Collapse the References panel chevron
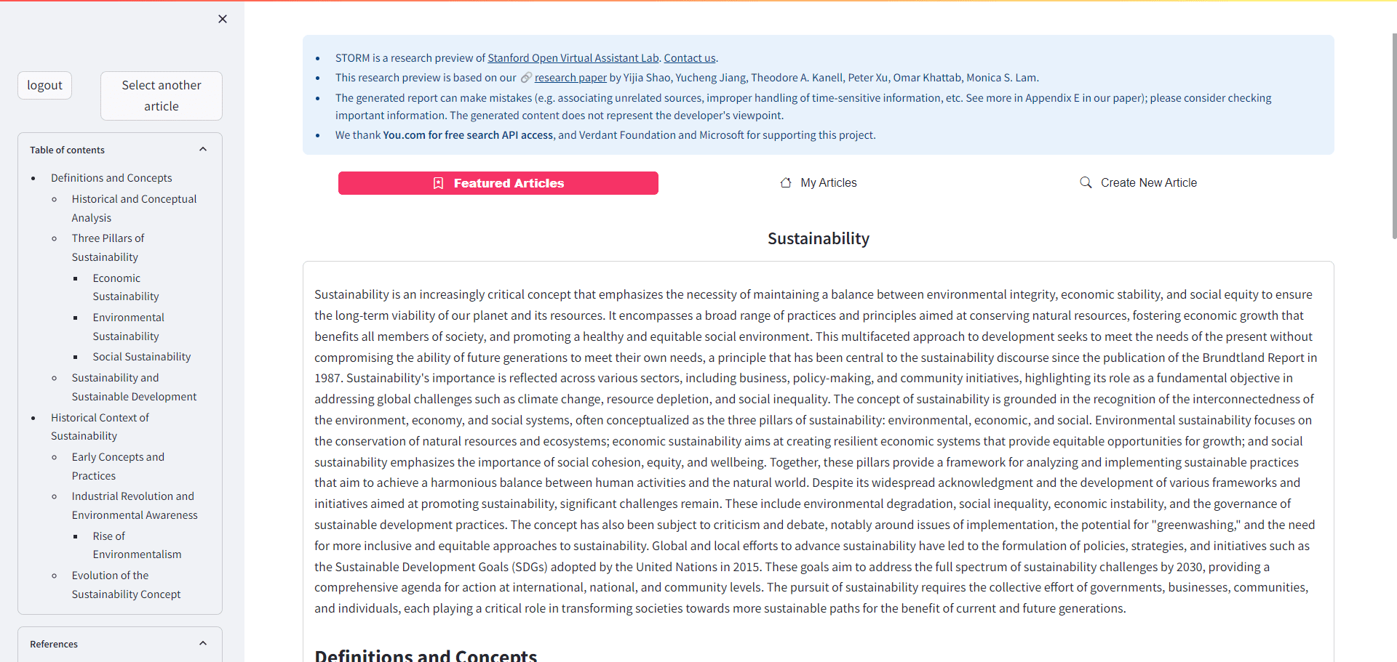The height and width of the screenshot is (662, 1397). click(203, 644)
